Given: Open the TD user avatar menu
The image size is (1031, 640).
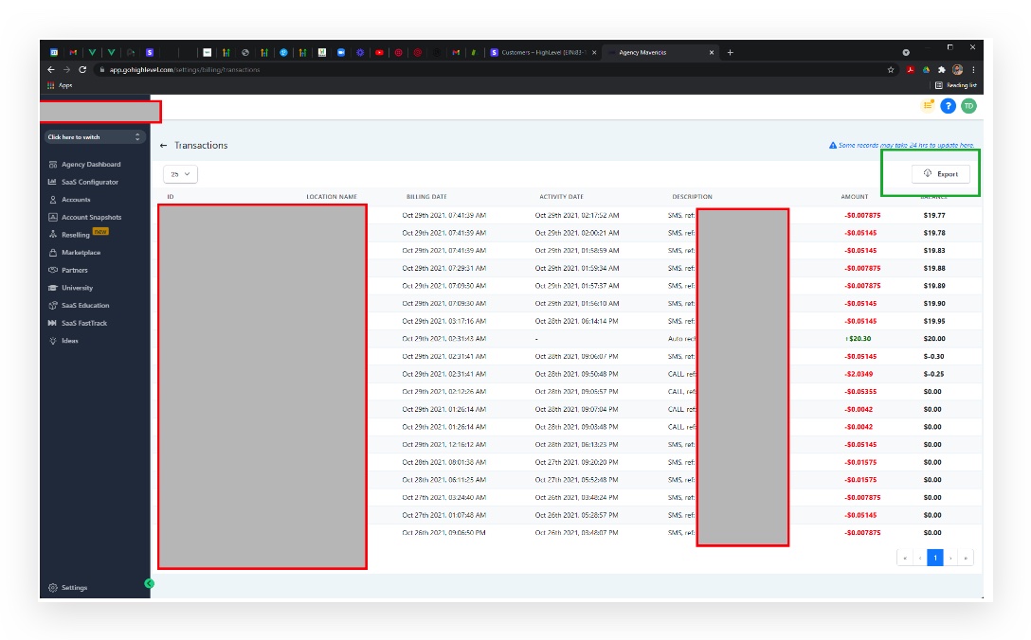Looking at the screenshot, I should [x=968, y=106].
